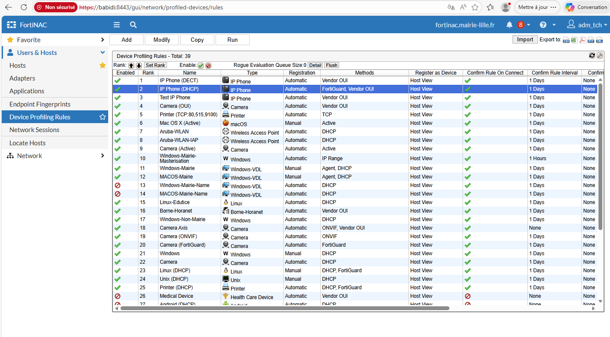Image resolution: width=610 pixels, height=337 pixels.
Task: Click the red Disable rule icon
Action: click(208, 66)
